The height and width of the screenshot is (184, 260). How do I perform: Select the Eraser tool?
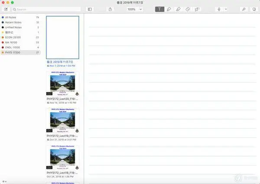point(188,9)
